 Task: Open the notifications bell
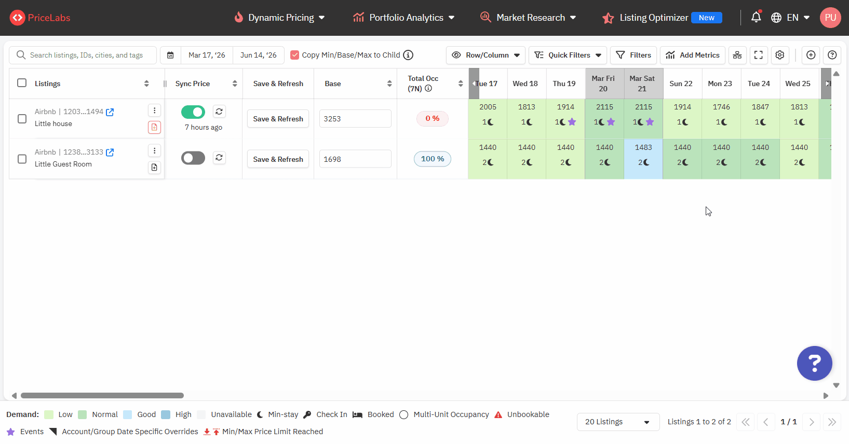pyautogui.click(x=756, y=18)
